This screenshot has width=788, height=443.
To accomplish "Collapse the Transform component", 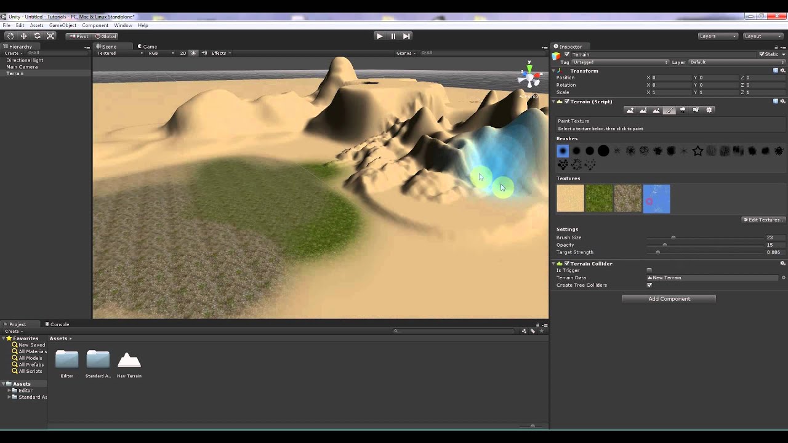I will click(553, 71).
